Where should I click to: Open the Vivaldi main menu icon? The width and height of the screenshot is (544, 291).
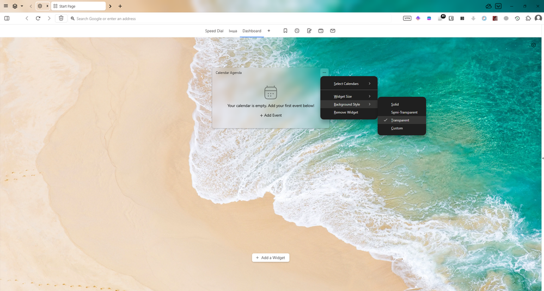click(x=6, y=6)
